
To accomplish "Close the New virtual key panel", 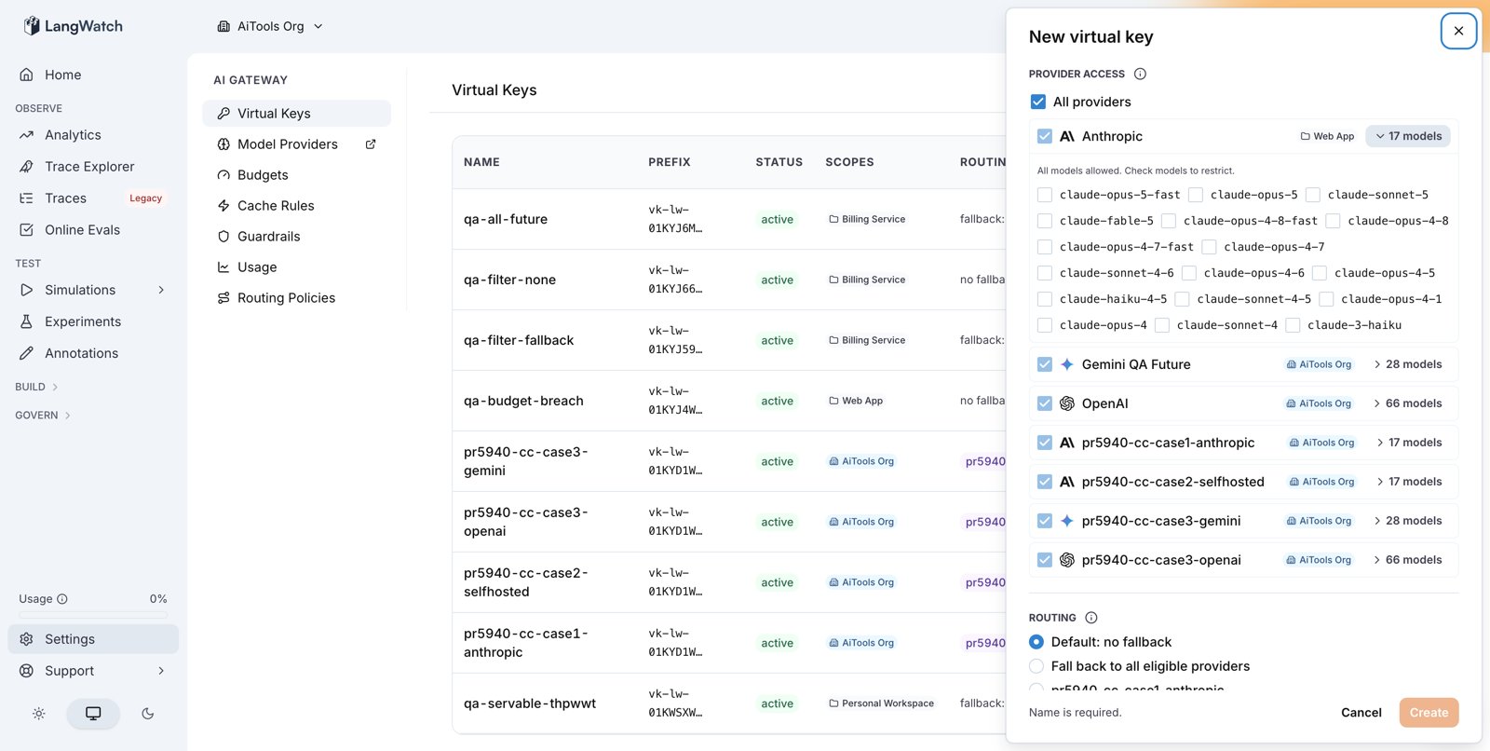I will click(1458, 31).
